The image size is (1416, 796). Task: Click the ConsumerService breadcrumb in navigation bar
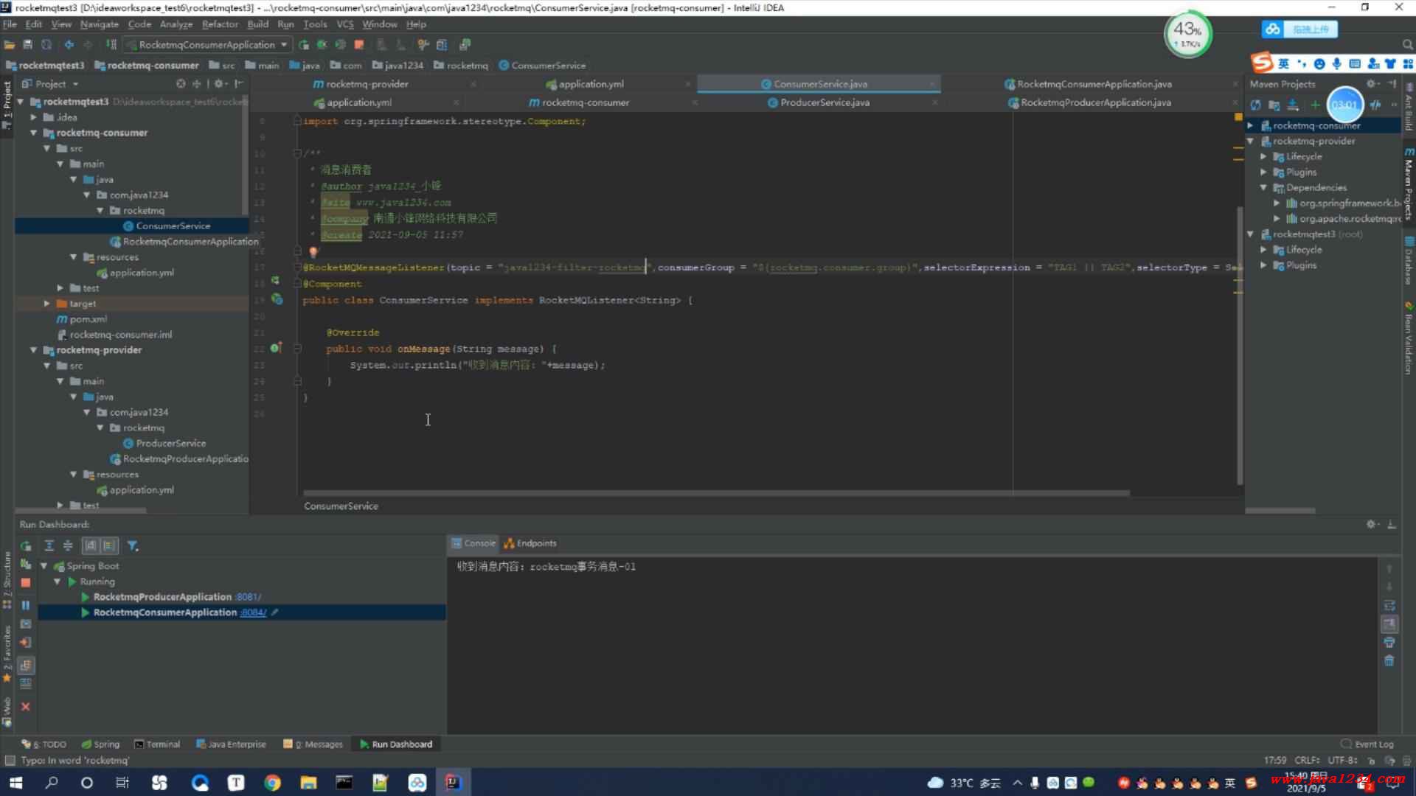pyautogui.click(x=542, y=66)
